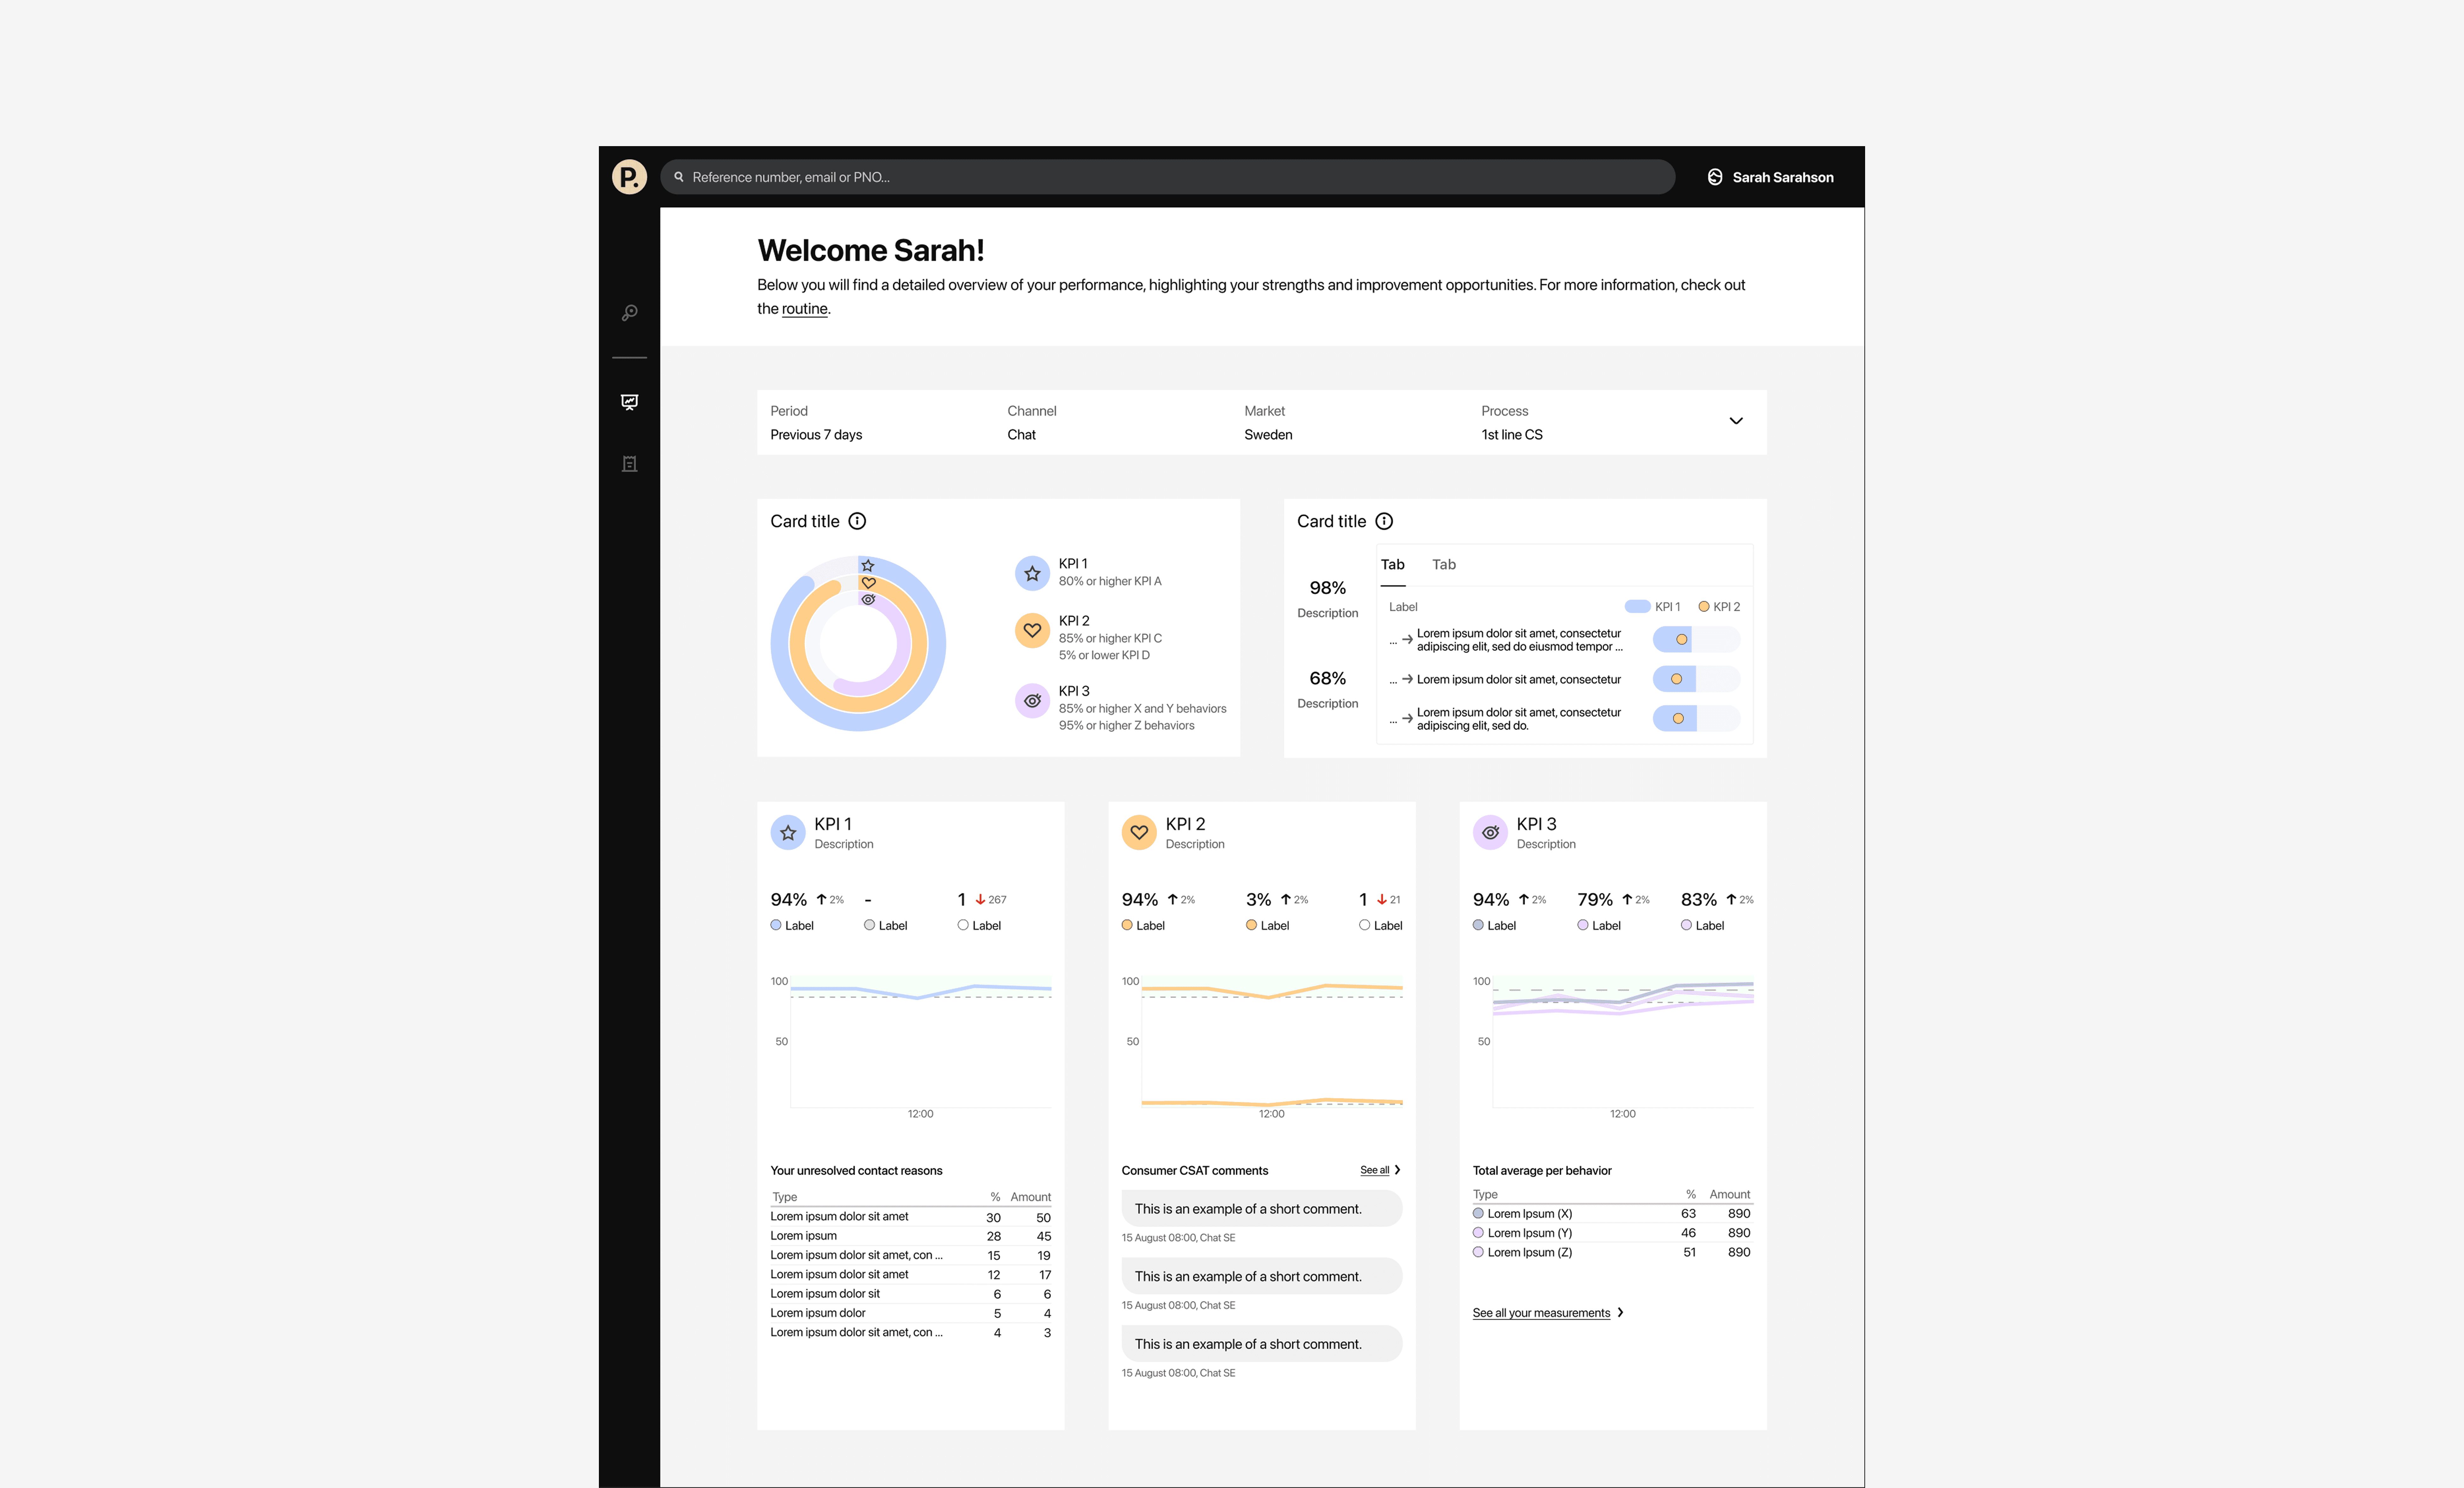Click the KPI 3 eye icon card header
2464x1488 pixels.
pos(1490,832)
